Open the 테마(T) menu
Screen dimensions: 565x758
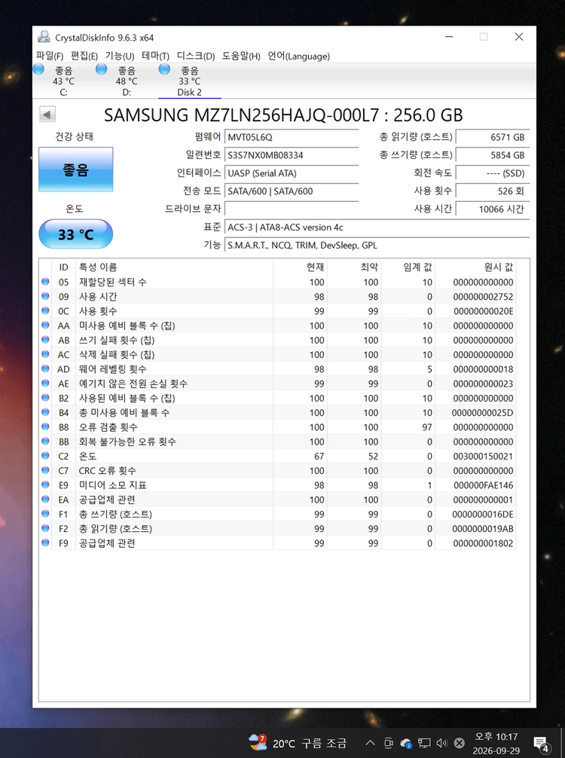tap(155, 56)
